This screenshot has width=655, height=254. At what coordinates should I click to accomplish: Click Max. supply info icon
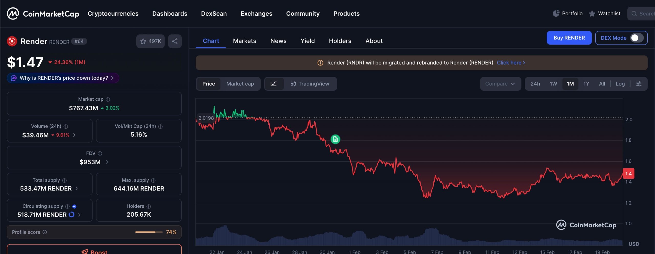coord(153,181)
